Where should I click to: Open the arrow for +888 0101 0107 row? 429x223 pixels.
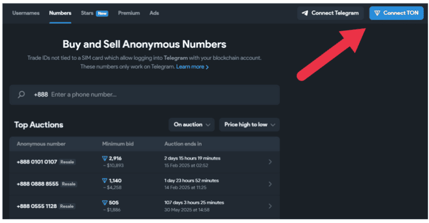coord(270,162)
